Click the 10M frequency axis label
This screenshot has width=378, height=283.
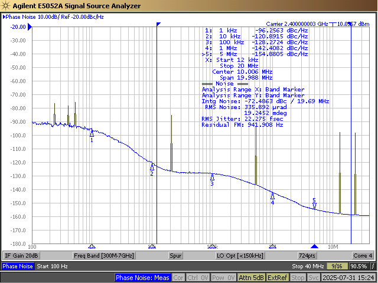click(x=333, y=247)
